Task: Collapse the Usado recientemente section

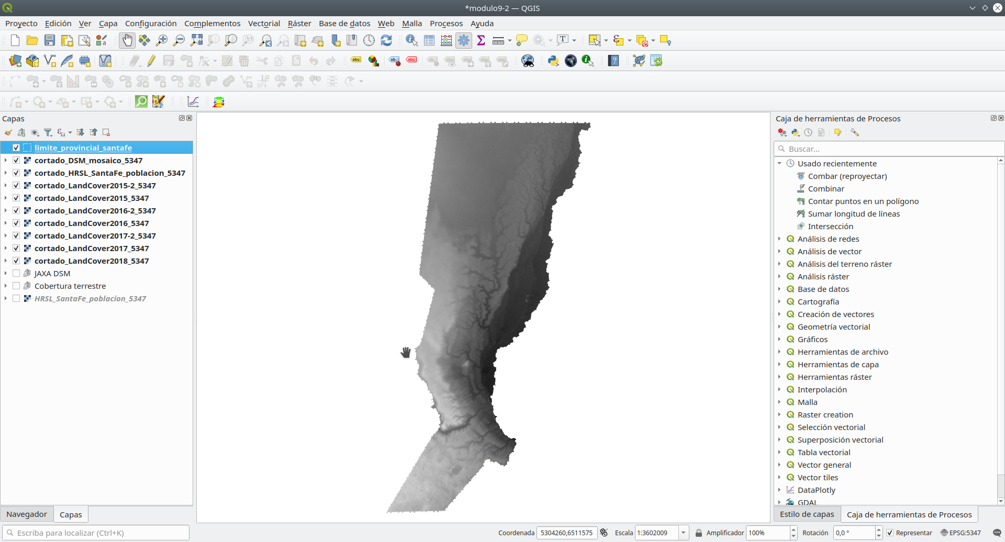Action: pos(779,163)
